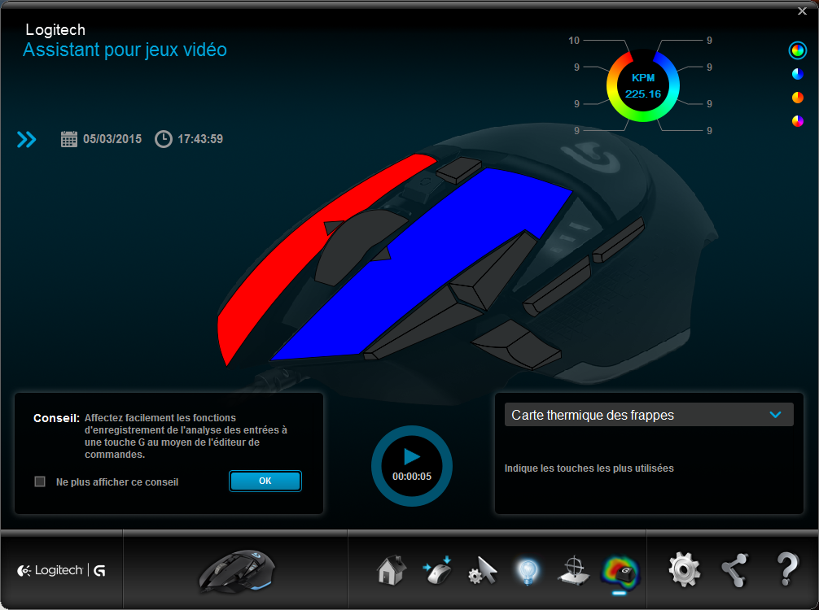Select orange-red color scheme circle
819x610 pixels.
click(798, 98)
